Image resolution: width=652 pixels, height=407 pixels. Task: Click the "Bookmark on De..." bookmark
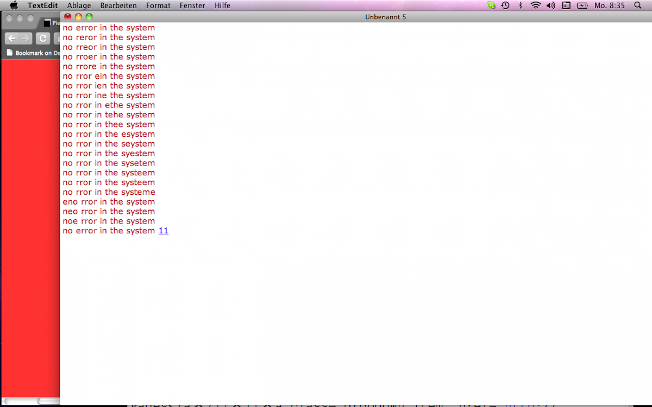pos(33,53)
